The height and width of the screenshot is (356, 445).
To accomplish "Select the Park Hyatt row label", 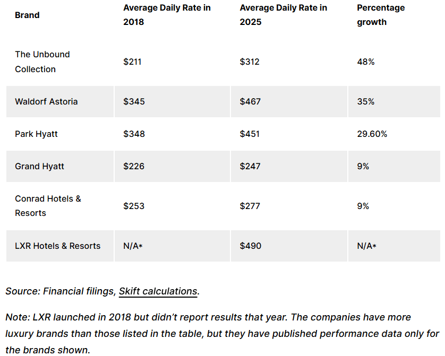I will coord(36,134).
